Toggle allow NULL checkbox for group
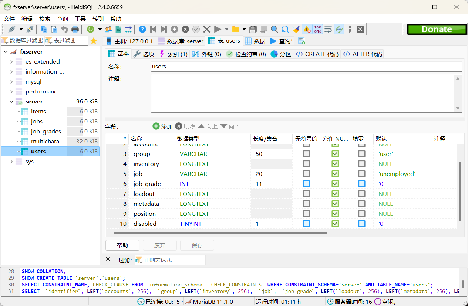 point(335,154)
